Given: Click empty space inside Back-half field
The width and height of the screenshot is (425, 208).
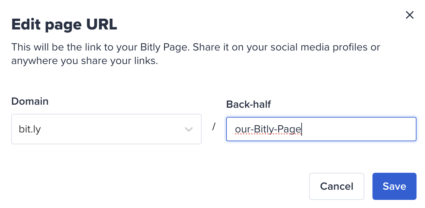Looking at the screenshot, I should pos(359,129).
